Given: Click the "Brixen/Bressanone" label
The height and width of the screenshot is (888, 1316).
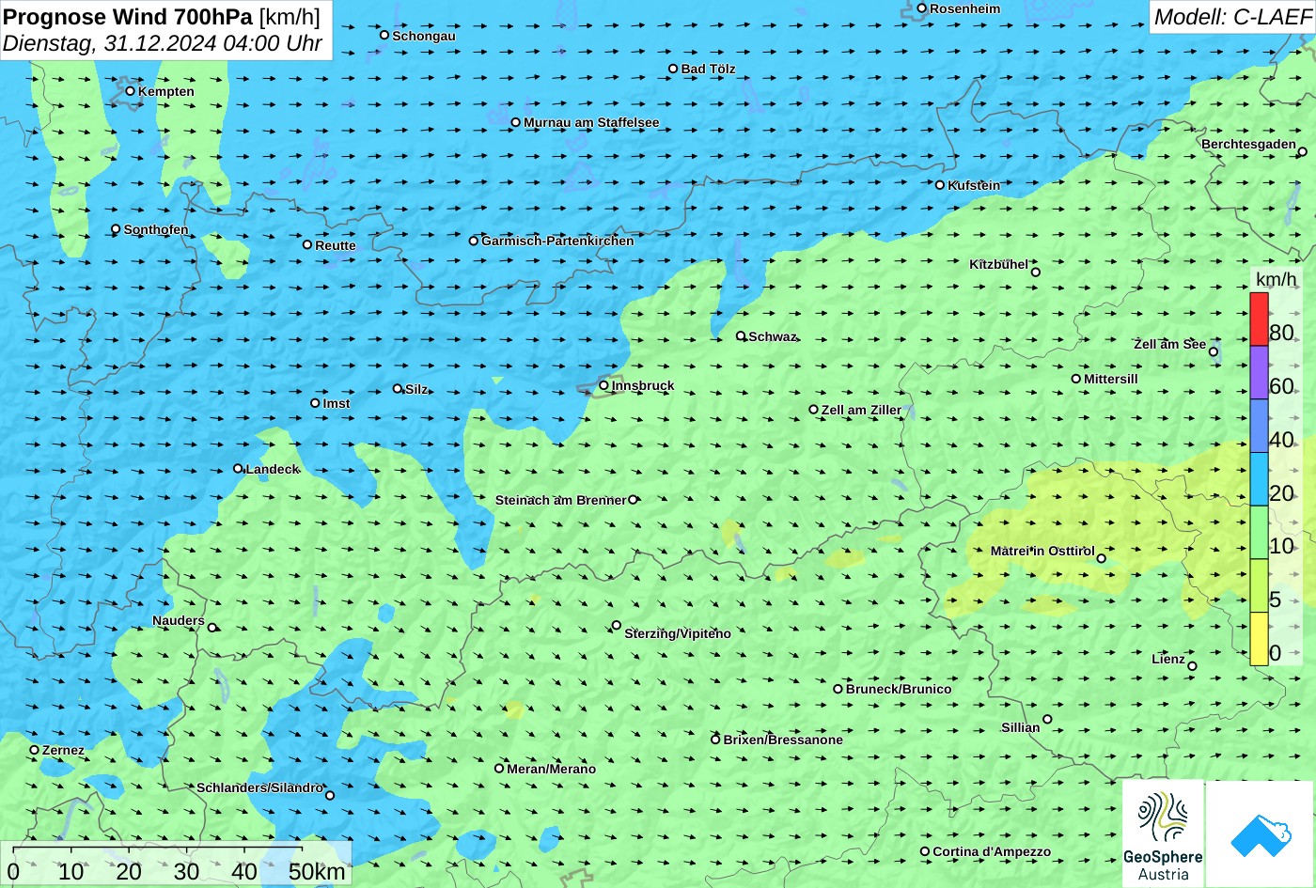Looking at the screenshot, I should pyautogui.click(x=783, y=740).
